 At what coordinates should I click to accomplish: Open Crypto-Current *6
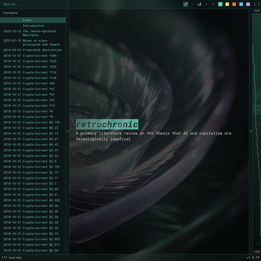33,111
